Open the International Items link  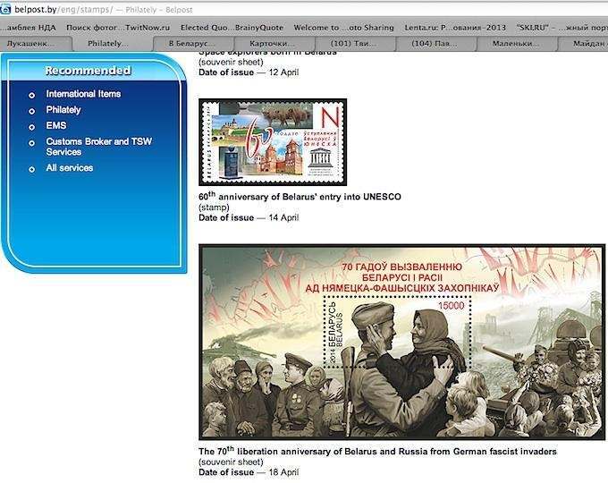click(x=83, y=94)
